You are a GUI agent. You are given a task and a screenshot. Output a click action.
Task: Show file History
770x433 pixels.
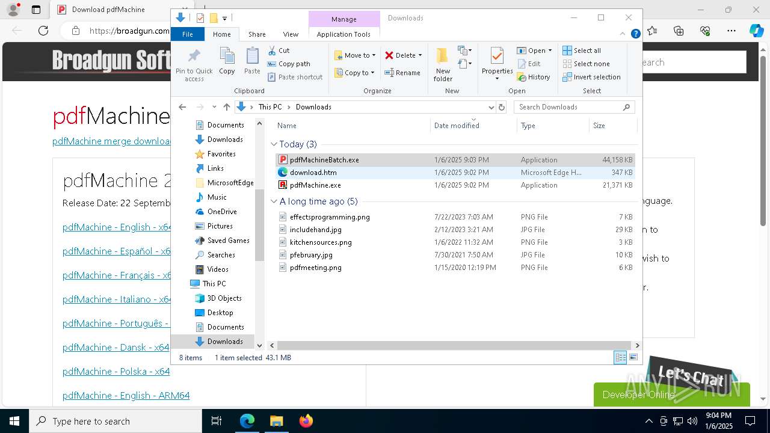(533, 77)
